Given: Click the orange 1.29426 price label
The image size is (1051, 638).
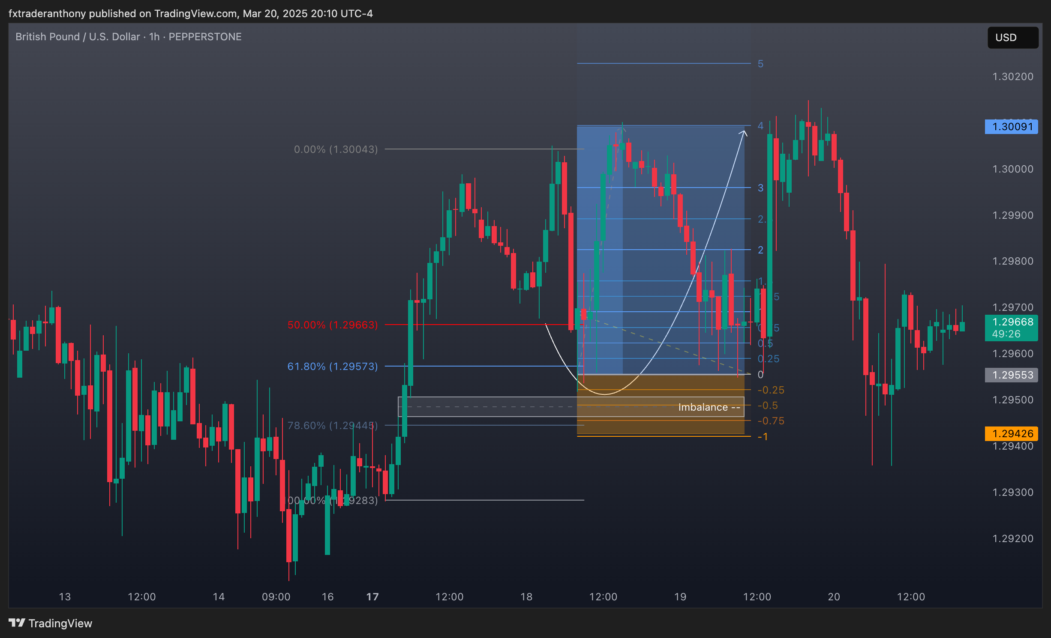Looking at the screenshot, I should point(1011,434).
